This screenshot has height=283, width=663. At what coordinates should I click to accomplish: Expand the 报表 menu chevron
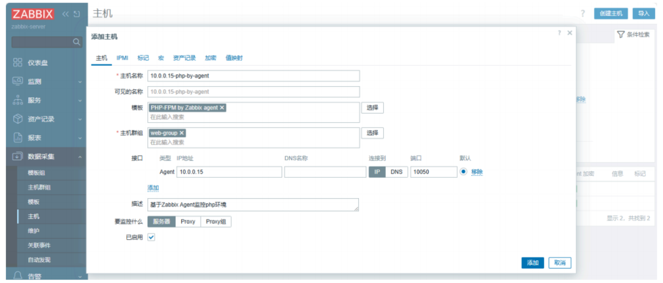coord(80,138)
